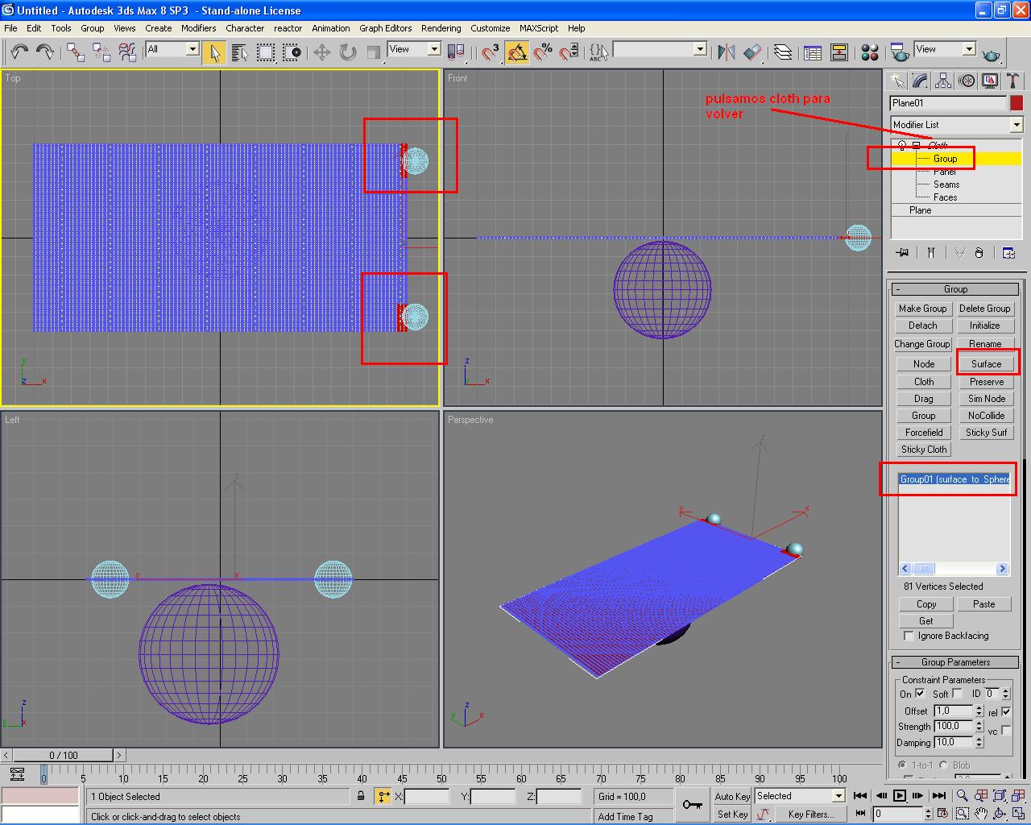Switch to the Hierarchy command panel

pyautogui.click(x=943, y=81)
